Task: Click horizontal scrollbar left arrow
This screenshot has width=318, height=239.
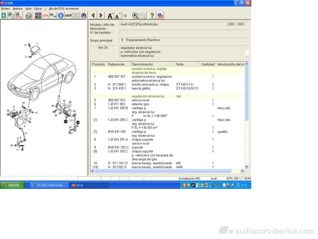Action: pos(93,171)
